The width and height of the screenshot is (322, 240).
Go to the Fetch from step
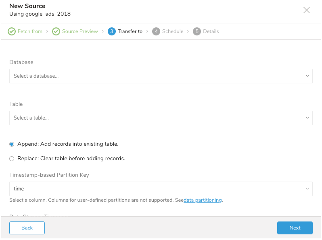[x=30, y=31]
